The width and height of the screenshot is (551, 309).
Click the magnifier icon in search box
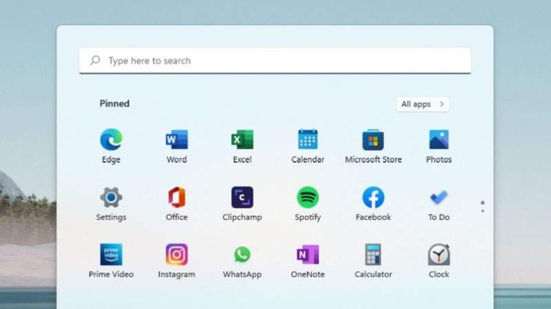(95, 61)
